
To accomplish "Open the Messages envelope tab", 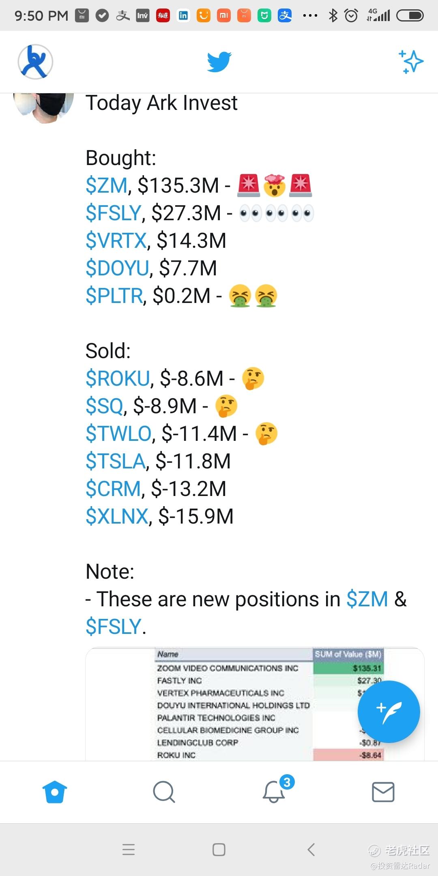I will (x=383, y=792).
